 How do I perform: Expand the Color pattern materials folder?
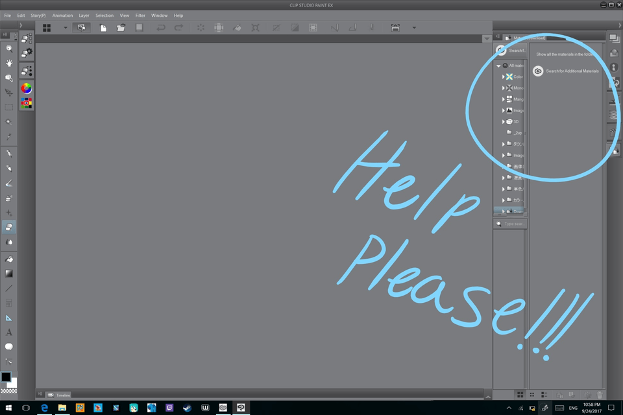click(503, 77)
